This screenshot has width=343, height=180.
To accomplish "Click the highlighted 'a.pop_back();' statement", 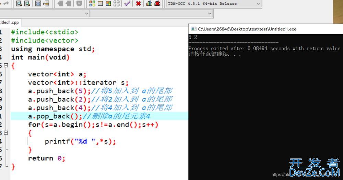I will point(55,116).
